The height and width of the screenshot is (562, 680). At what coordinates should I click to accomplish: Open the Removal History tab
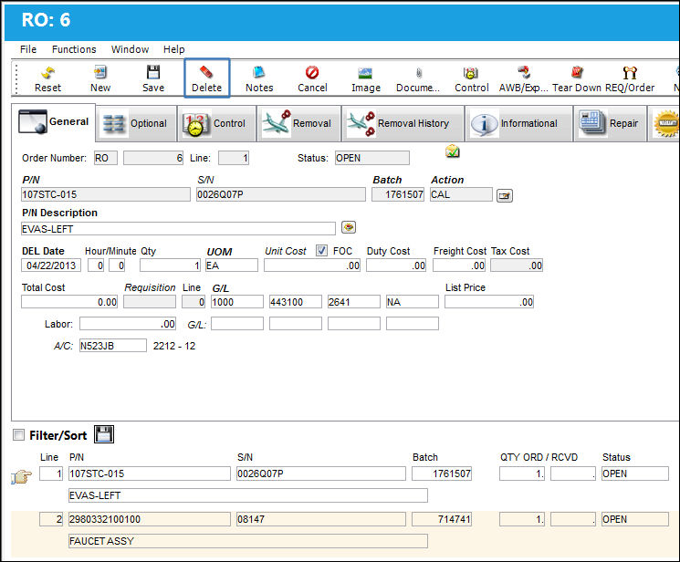coord(403,123)
